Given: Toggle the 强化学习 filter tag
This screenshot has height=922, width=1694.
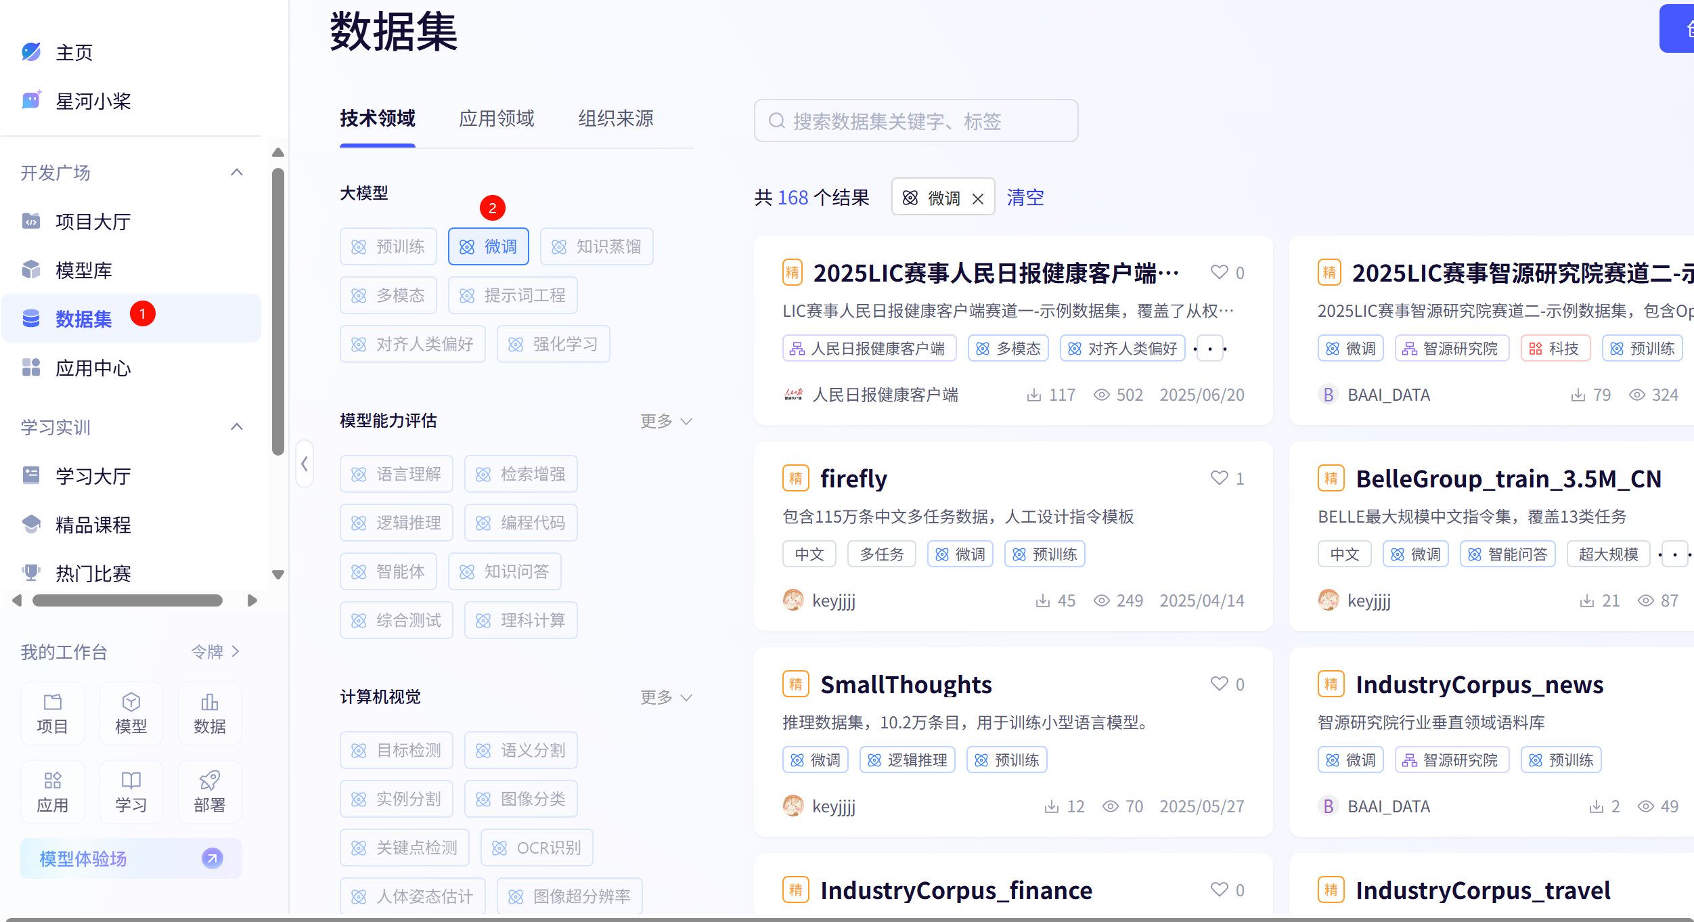Looking at the screenshot, I should [554, 344].
